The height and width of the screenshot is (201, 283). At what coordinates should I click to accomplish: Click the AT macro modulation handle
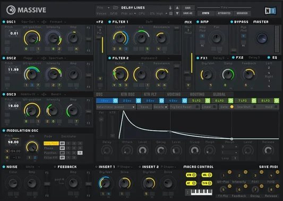point(191,183)
